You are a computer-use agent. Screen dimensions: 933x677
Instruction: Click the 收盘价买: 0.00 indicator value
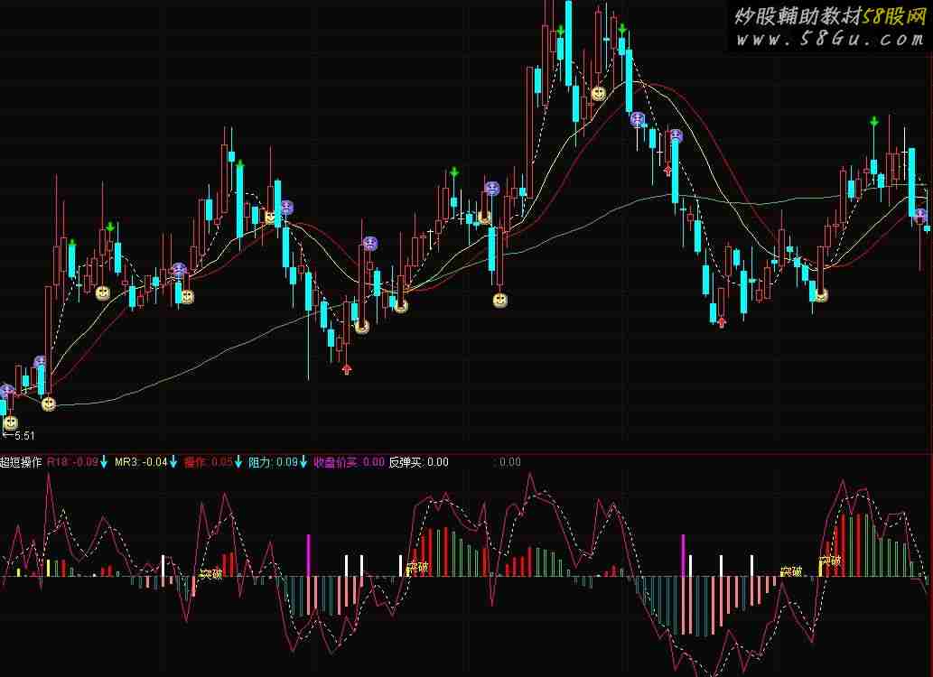tap(349, 461)
